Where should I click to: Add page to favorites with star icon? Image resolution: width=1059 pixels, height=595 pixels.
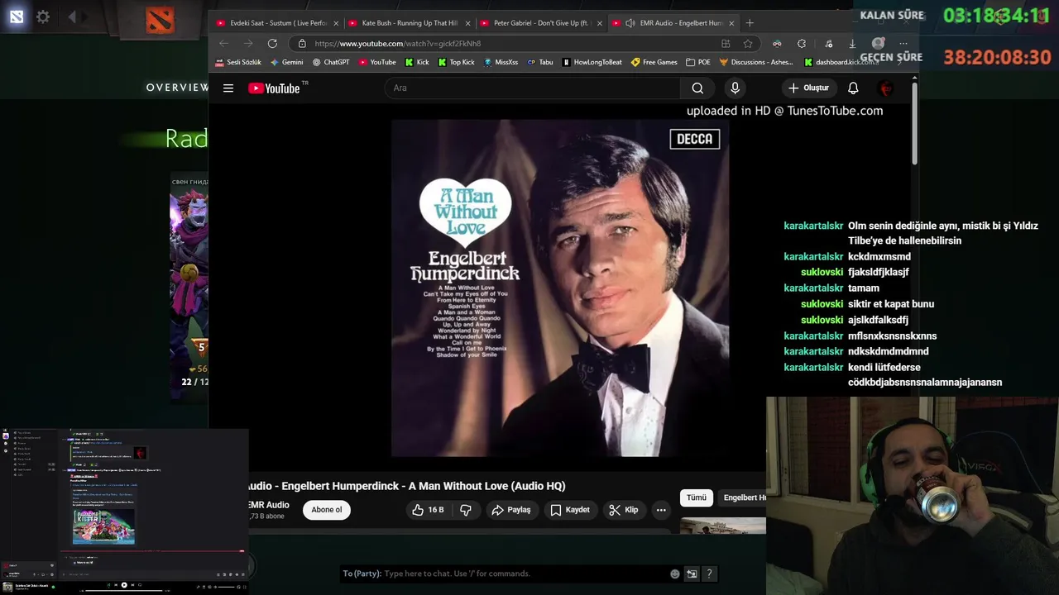pos(748,44)
